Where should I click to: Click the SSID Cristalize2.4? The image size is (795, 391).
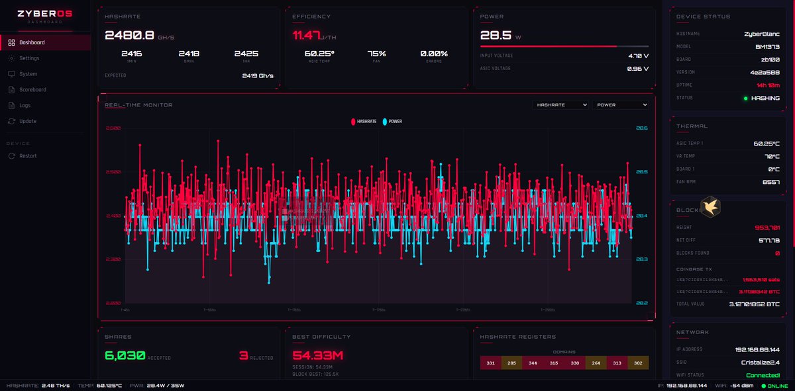point(761,362)
